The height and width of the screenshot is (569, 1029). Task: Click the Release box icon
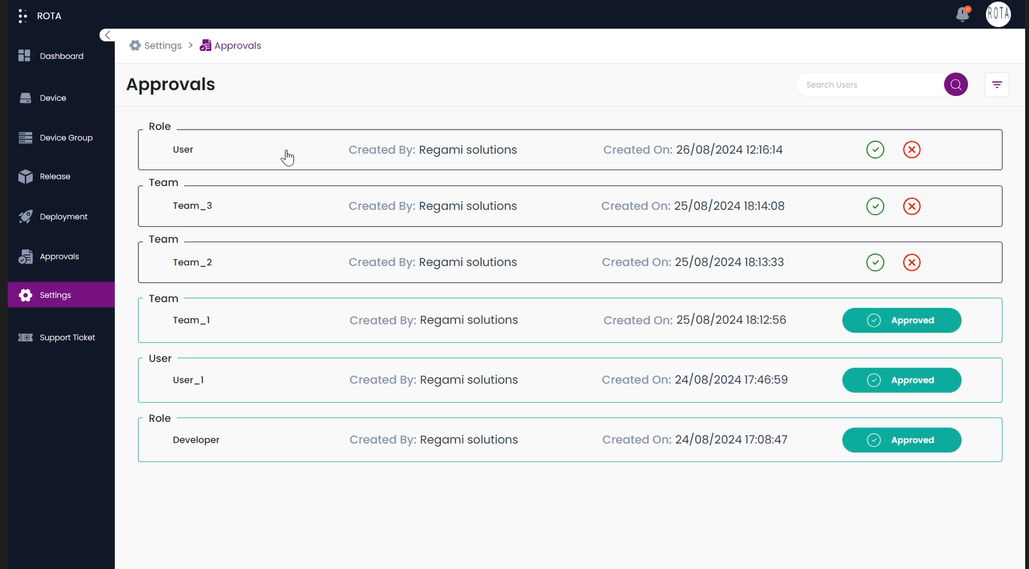[x=25, y=177]
